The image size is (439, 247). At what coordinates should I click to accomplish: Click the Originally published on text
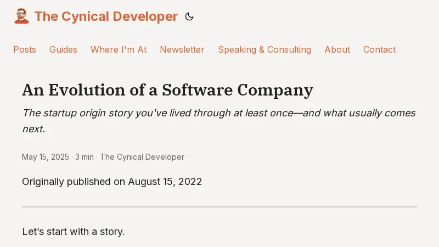point(74,181)
